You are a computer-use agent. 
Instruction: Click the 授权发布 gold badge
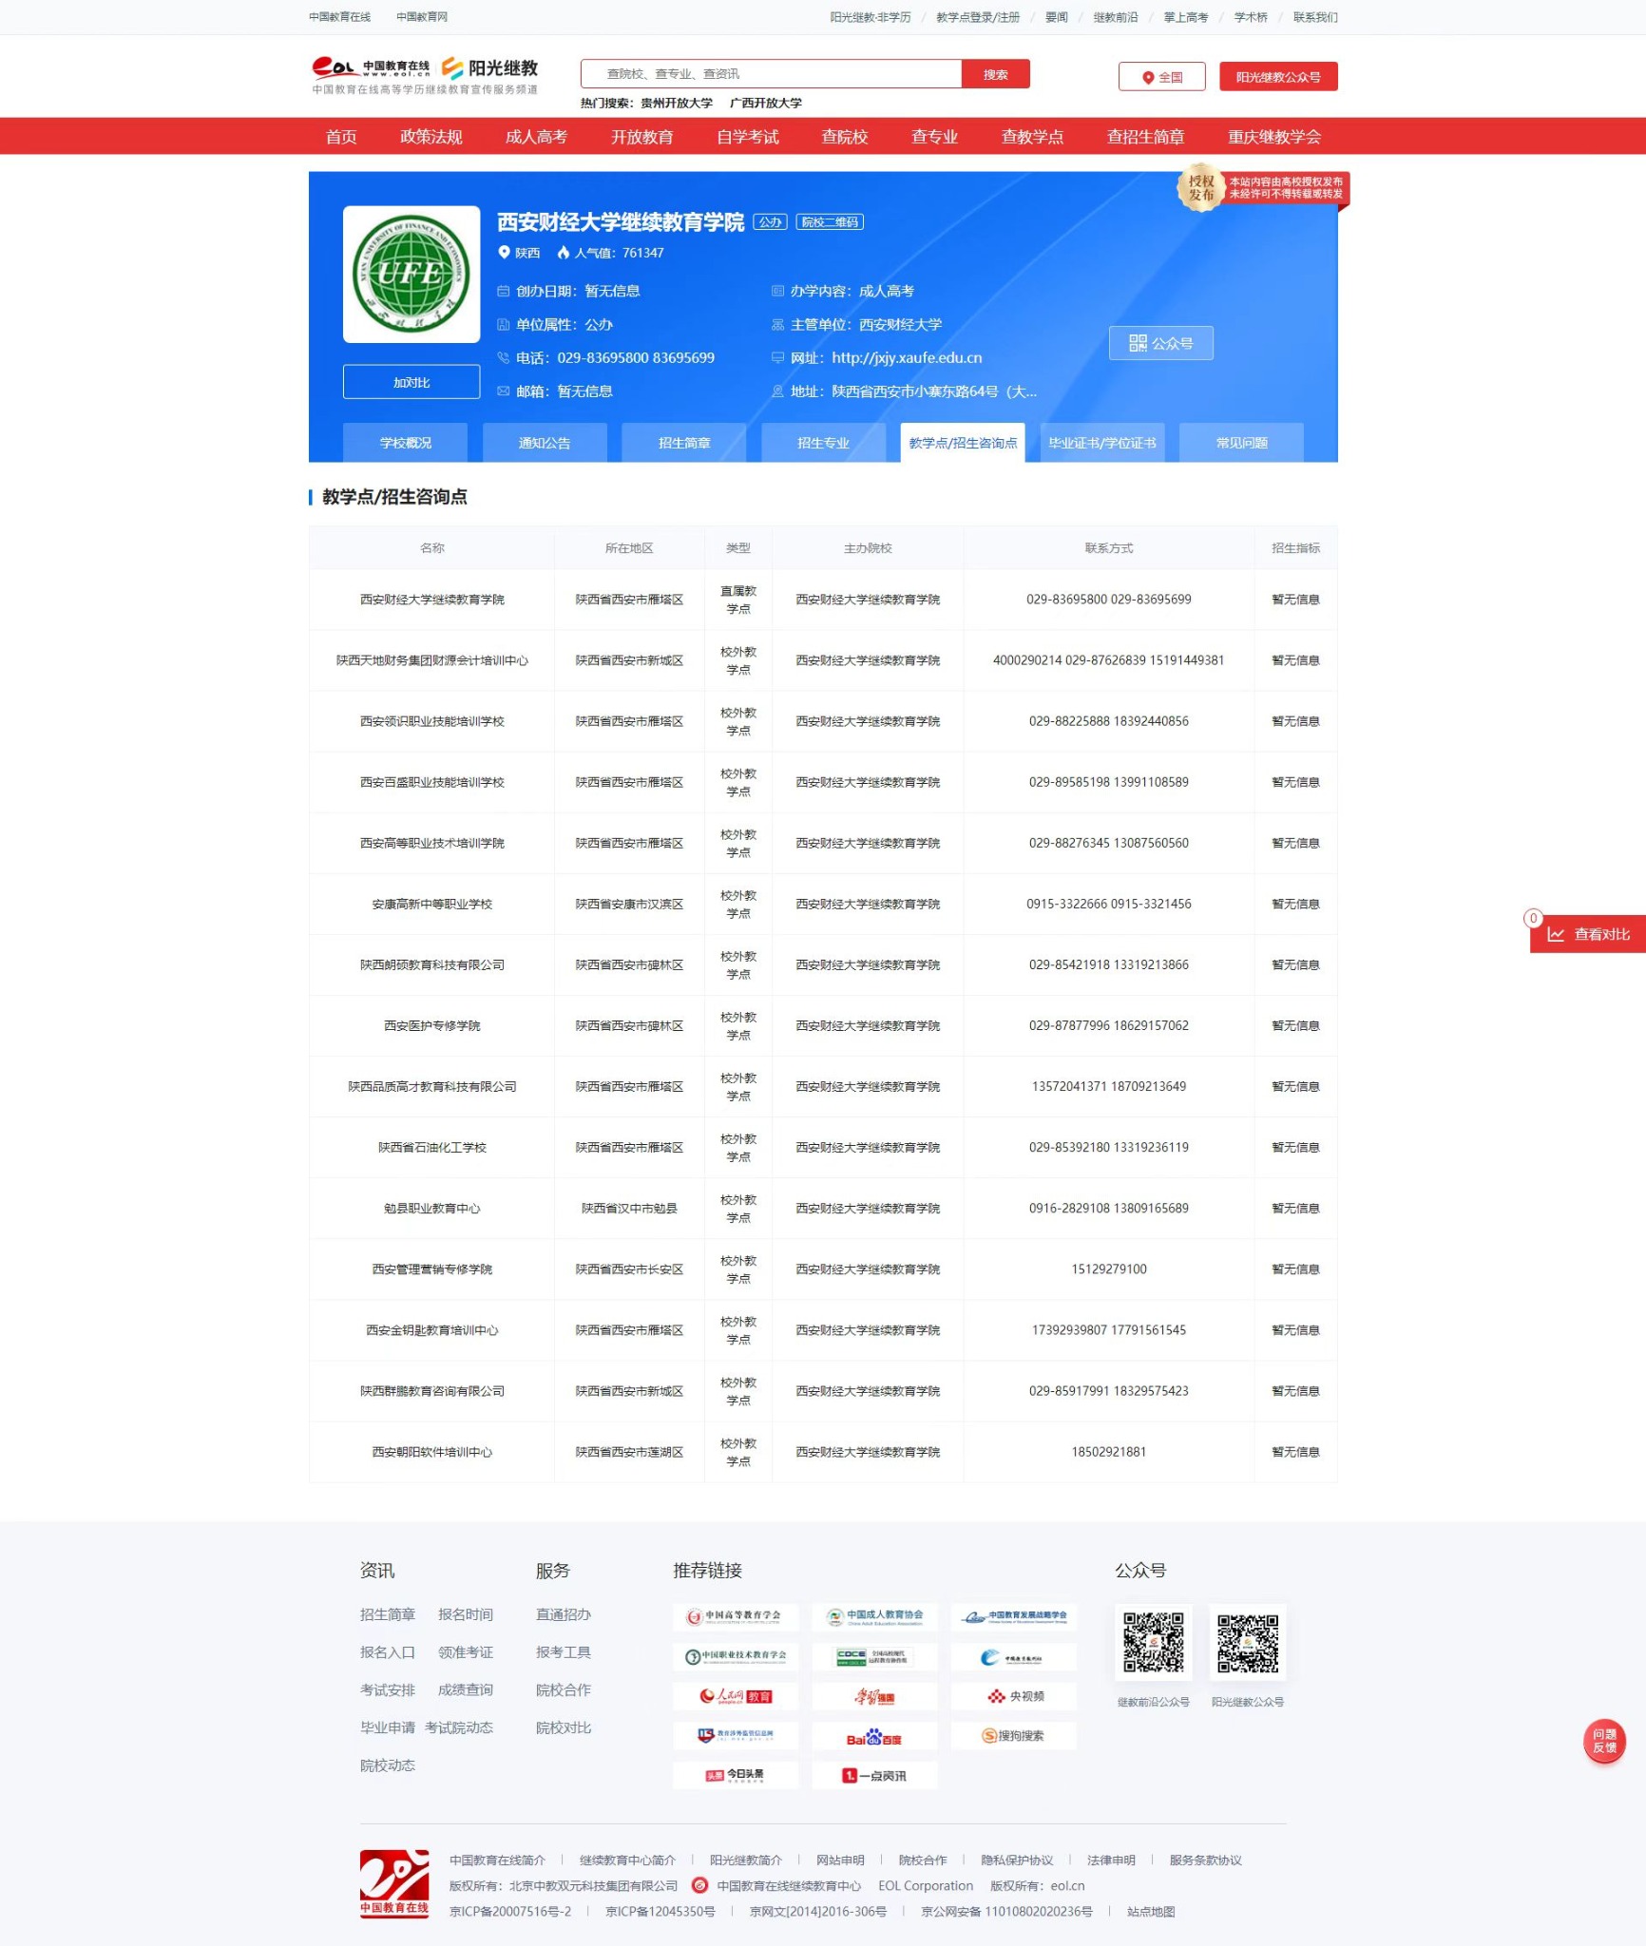[x=1200, y=187]
